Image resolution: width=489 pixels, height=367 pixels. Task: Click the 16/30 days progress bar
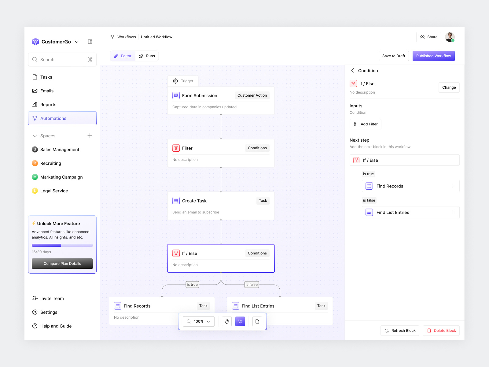62,245
